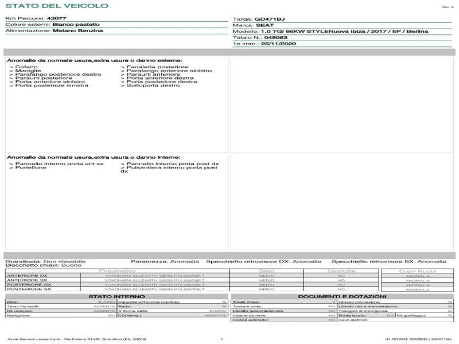Click the Pneumatico column header
This screenshot has height=344, width=459.
[x=117, y=271]
